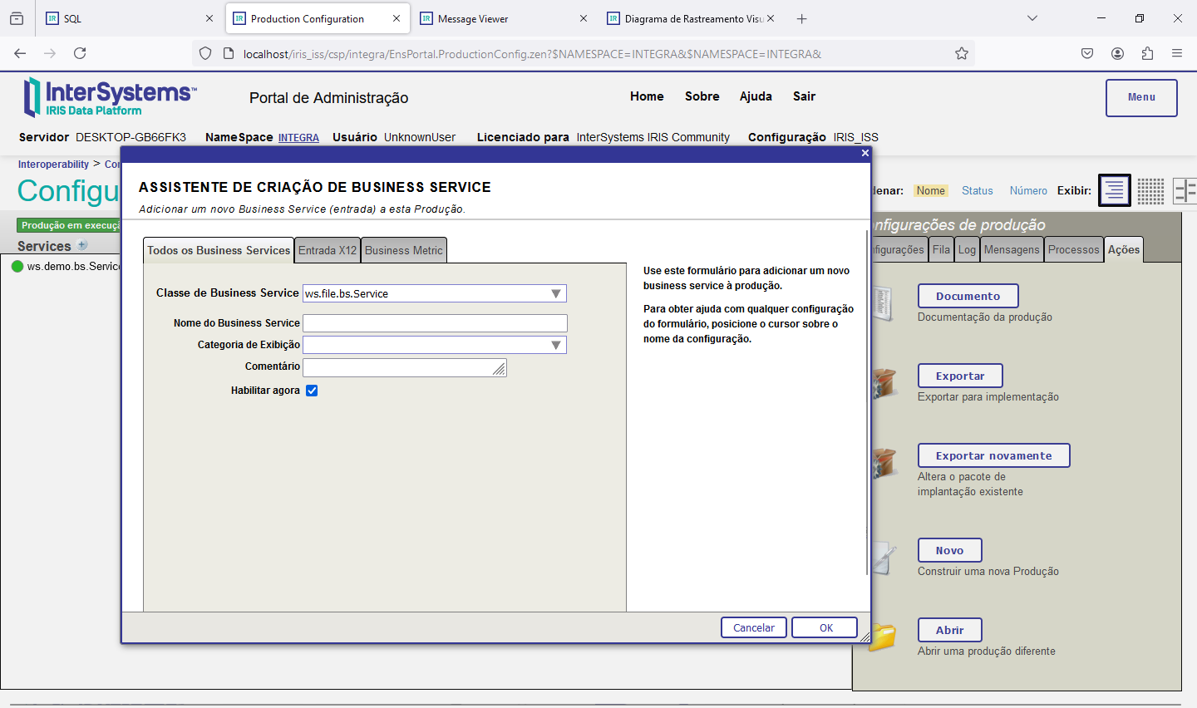Click the Cancelar button
Viewport: 1197px width, 708px height.
point(753,627)
